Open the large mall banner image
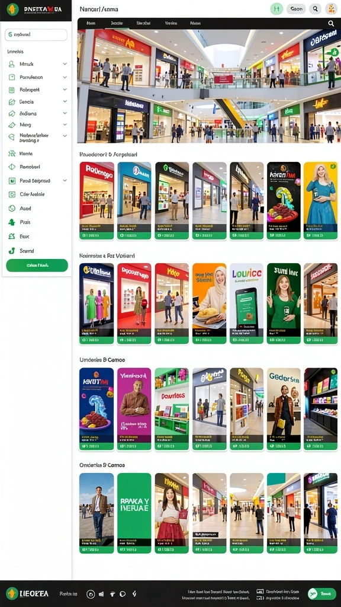The image size is (341, 607). (x=209, y=87)
